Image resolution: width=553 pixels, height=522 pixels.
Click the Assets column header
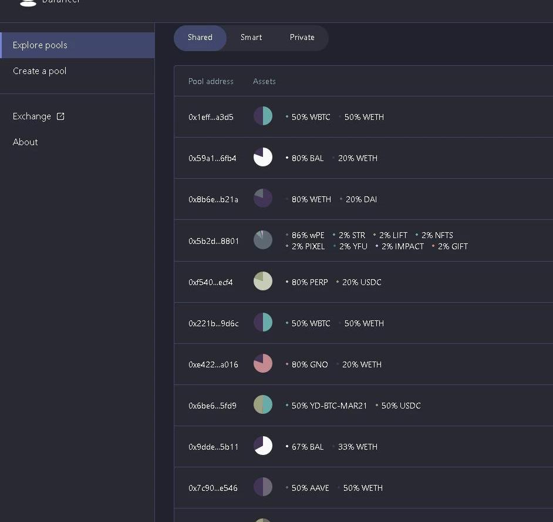coord(264,82)
